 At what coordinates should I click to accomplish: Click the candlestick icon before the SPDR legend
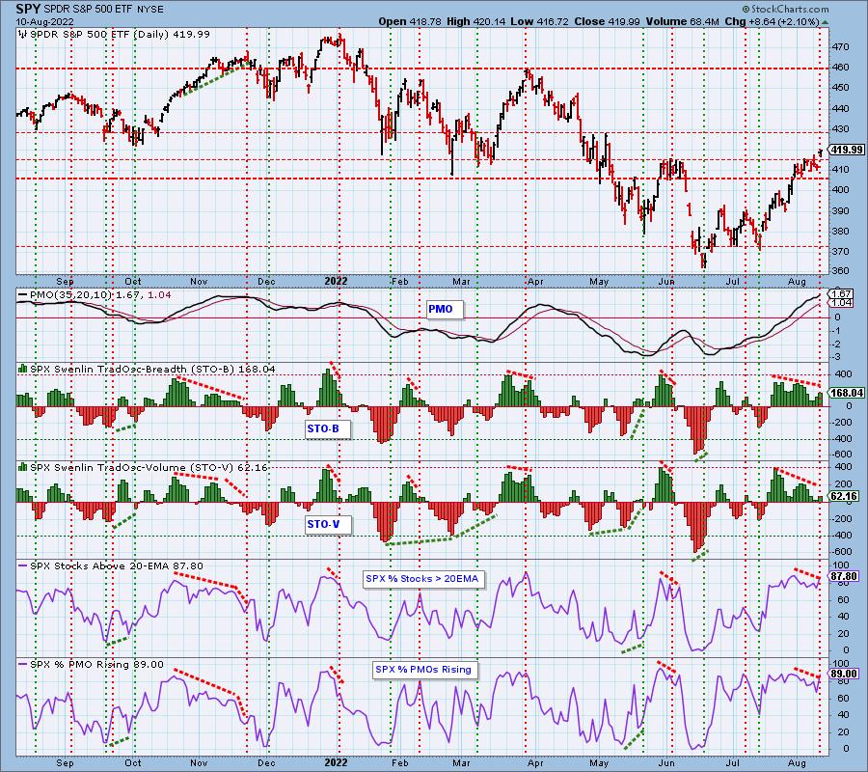pyautogui.click(x=23, y=35)
